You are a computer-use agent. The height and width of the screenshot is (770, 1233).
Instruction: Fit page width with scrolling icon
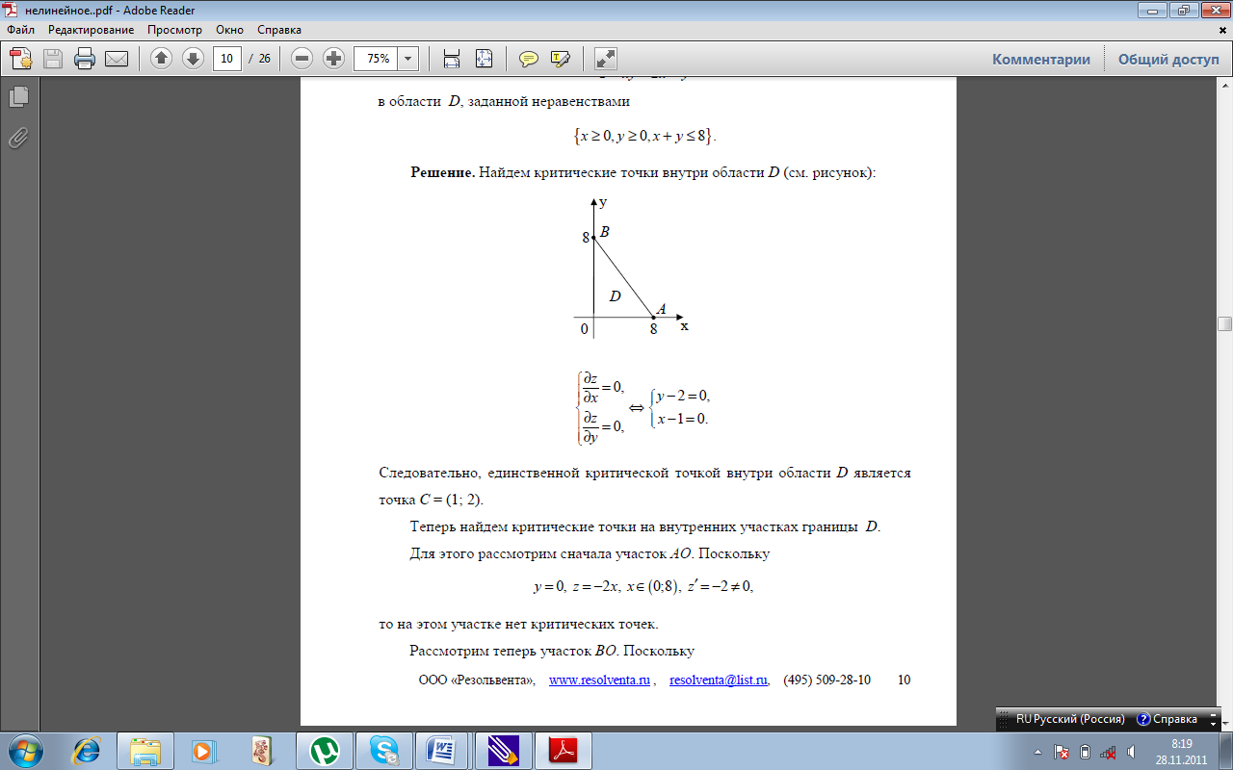(x=451, y=59)
